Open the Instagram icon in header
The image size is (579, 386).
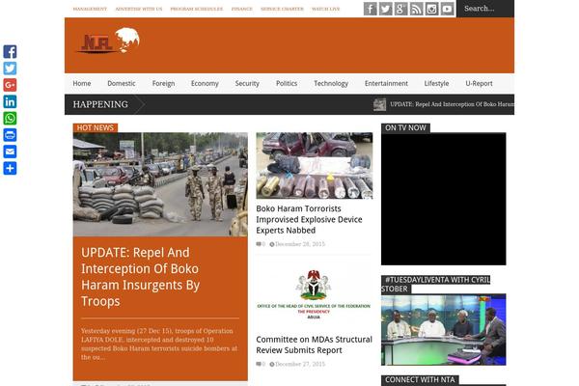coord(431,9)
